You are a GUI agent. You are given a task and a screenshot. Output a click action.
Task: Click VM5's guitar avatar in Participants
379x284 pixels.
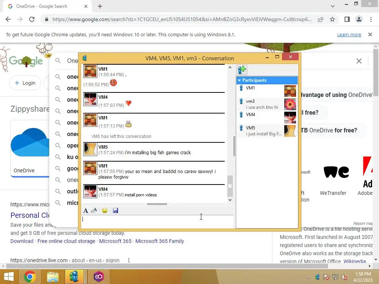[x=290, y=131]
